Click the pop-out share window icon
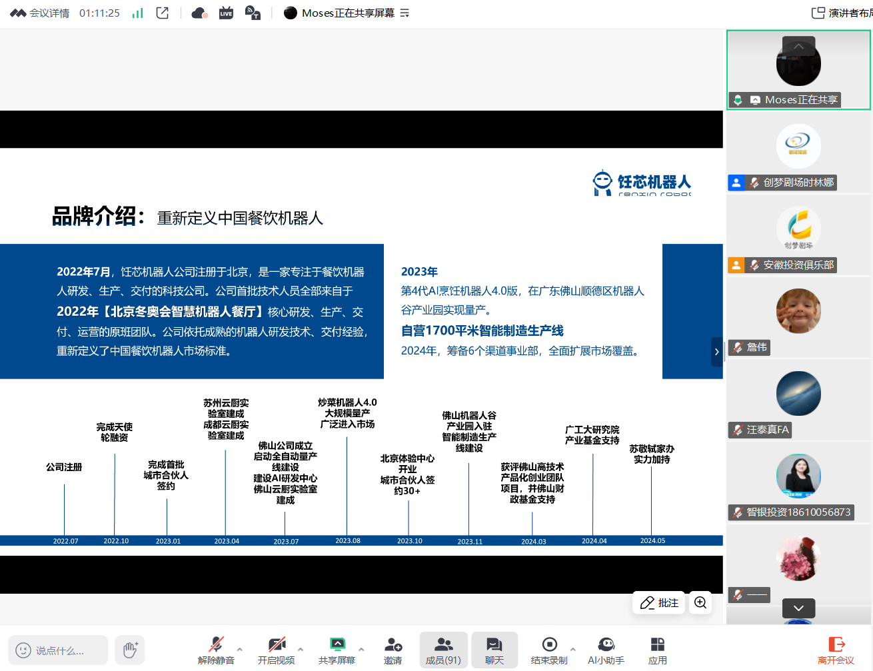Image resolution: width=873 pixels, height=671 pixels. tap(162, 13)
